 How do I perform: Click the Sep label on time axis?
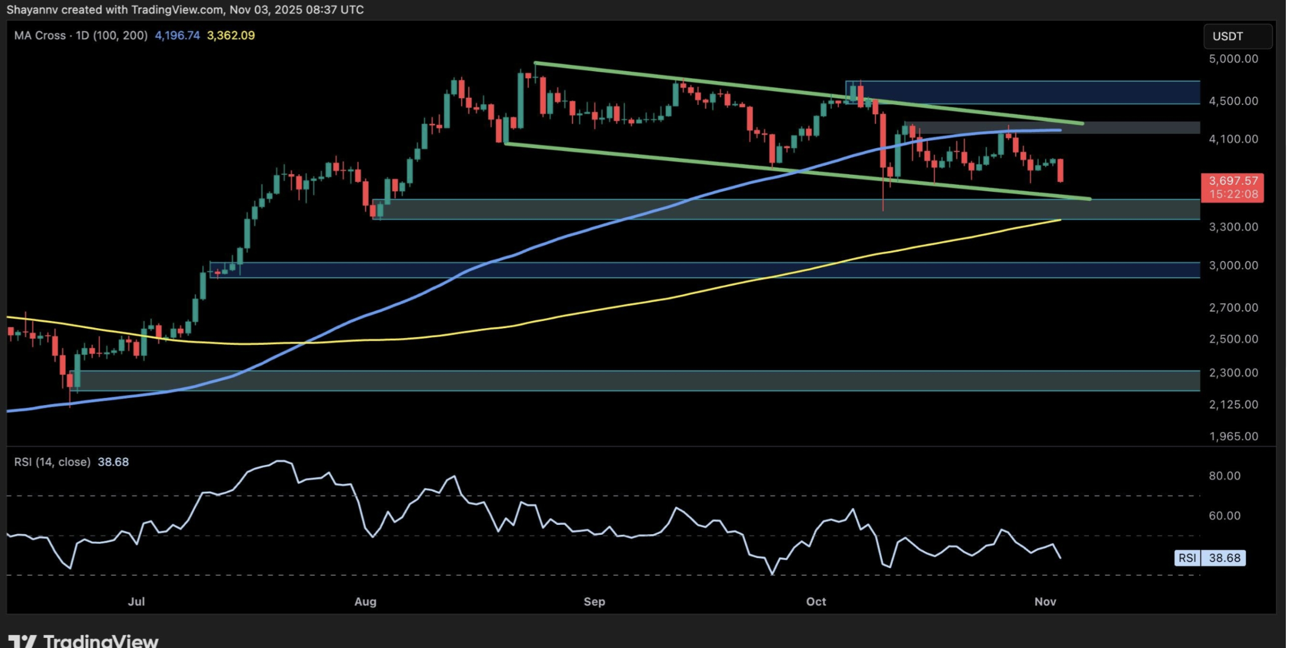[x=596, y=602]
